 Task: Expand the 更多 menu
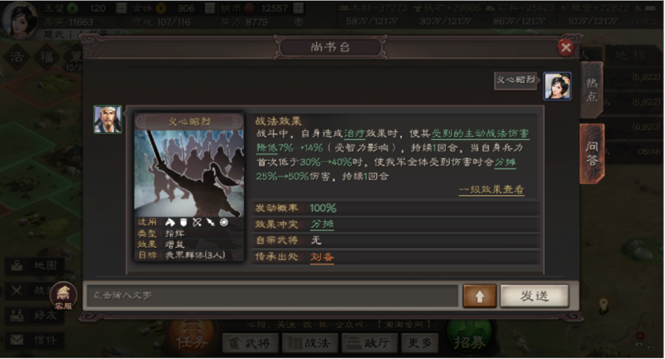419,343
